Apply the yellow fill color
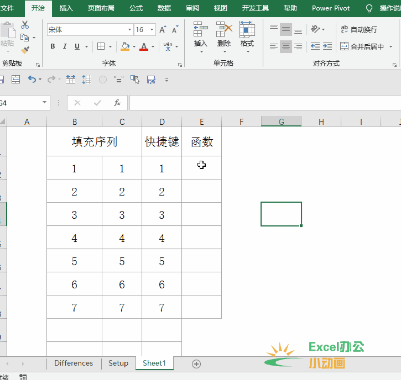The width and height of the screenshot is (401, 380). pos(125,46)
